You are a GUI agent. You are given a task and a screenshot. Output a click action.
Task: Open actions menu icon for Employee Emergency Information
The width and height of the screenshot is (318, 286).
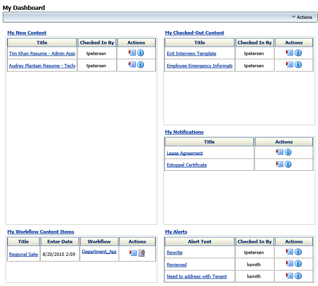click(x=289, y=64)
